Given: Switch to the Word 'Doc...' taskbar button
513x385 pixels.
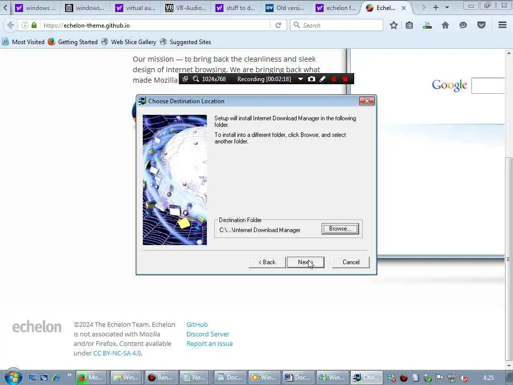Looking at the screenshot, I should click(x=299, y=377).
